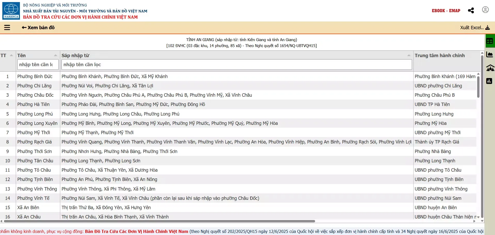This screenshot has height=235, width=495.
Task: Select row Phường Tô Châu
Action: point(238,170)
